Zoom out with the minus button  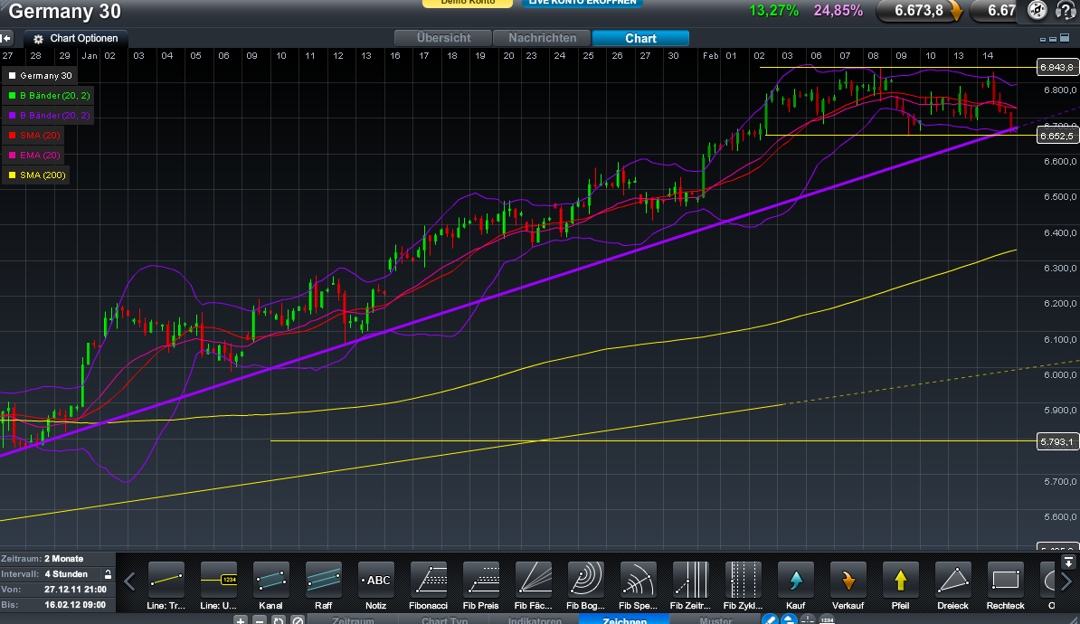pos(260,619)
